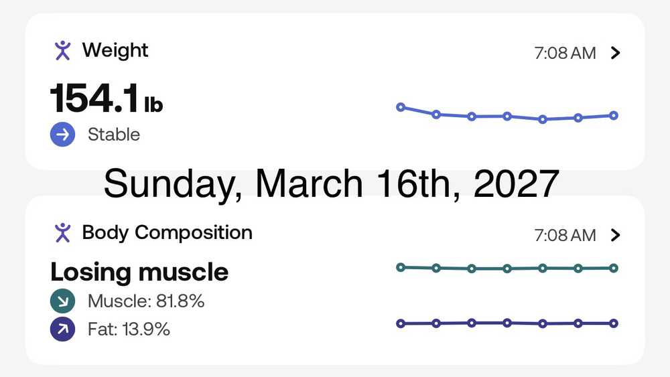
Task: Click the Body Composition figure icon
Action: point(62,232)
